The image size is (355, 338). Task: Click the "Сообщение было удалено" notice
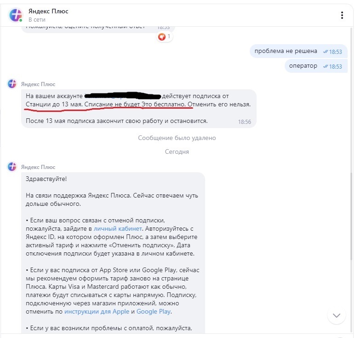point(177,138)
